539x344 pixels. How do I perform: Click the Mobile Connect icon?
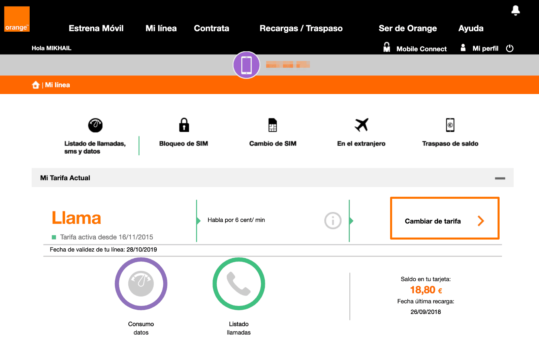387,47
